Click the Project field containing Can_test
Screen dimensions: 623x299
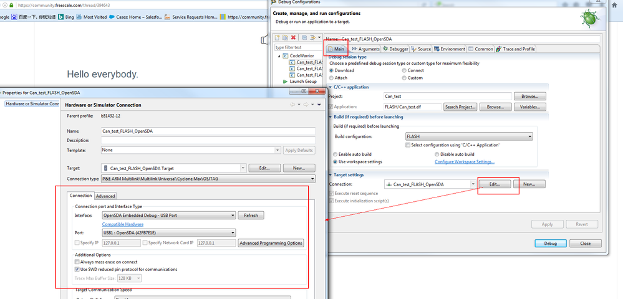pos(447,96)
